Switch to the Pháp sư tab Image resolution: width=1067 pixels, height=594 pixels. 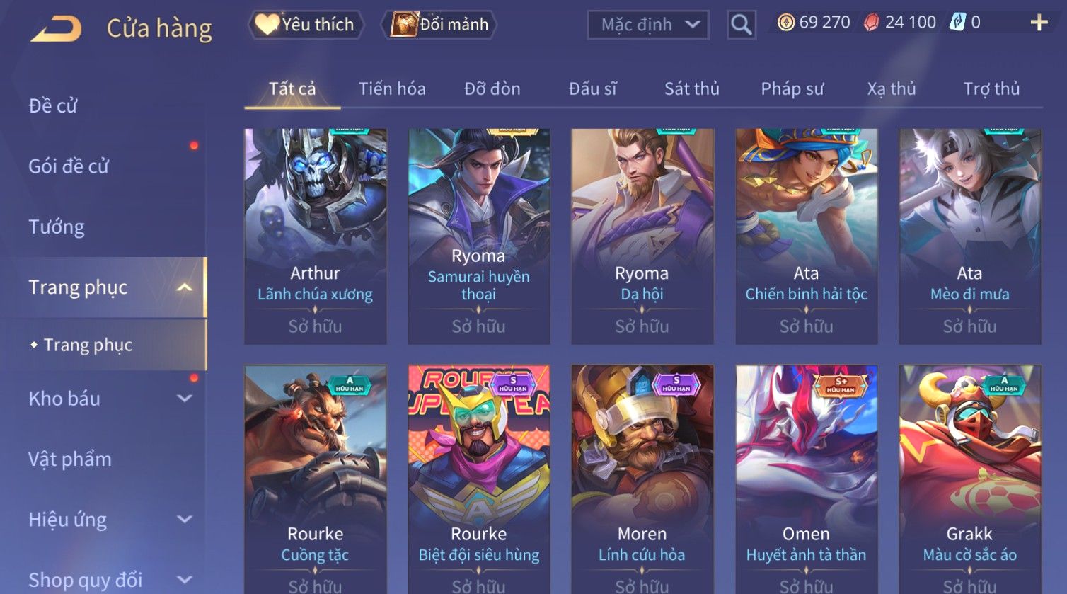792,88
